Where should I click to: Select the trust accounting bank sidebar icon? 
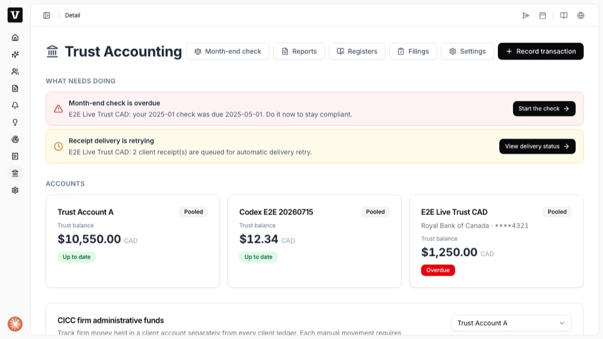pos(15,173)
